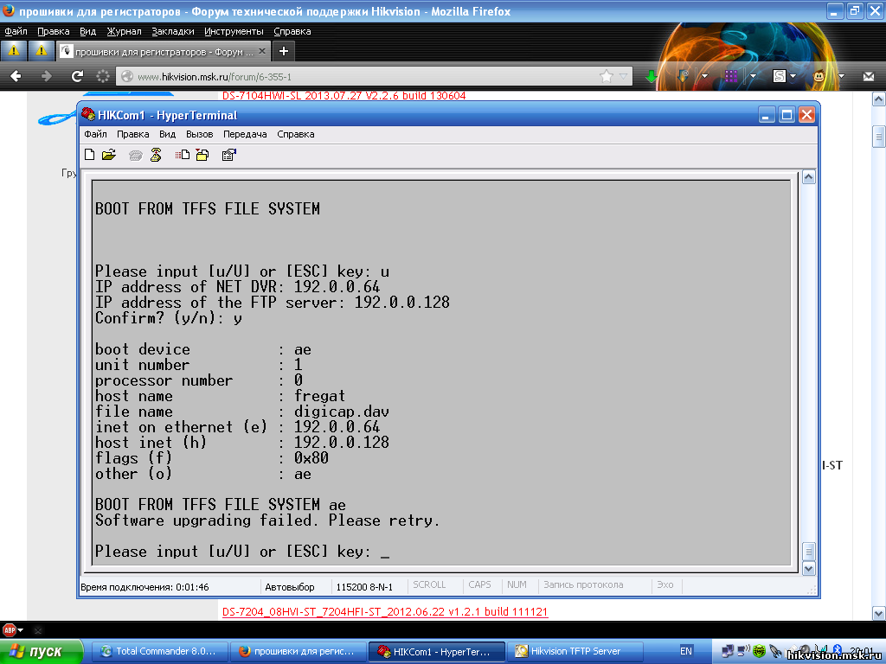Click Firefox page scrollbar up arrow
Viewport: 886px width, 664px height.
[878, 100]
